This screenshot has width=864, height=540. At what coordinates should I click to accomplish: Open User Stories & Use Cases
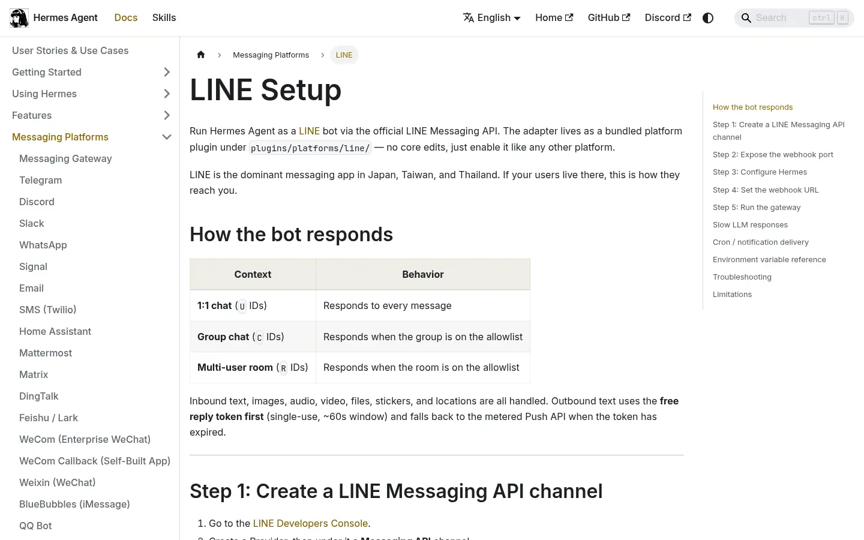coord(70,50)
